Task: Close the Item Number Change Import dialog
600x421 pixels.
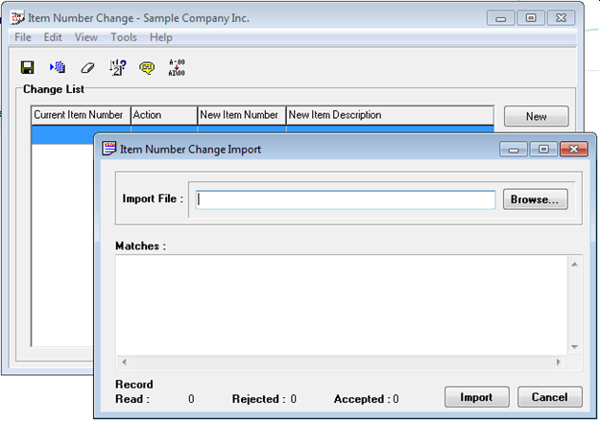Action: pos(573,150)
